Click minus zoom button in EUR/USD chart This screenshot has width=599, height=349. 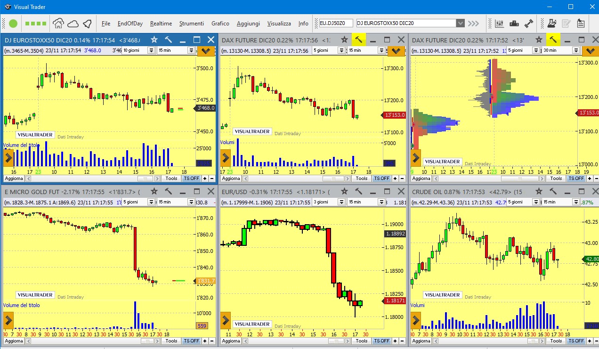coord(402,341)
